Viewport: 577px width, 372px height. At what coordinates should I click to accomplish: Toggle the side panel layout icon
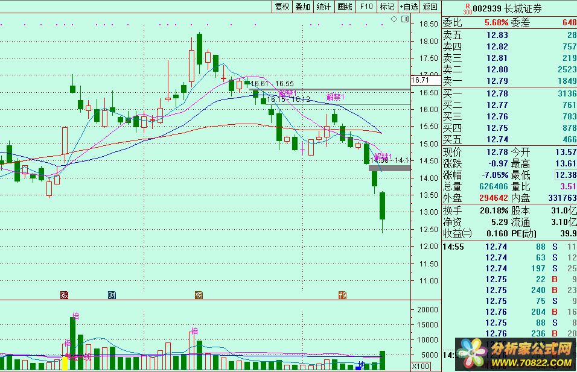tap(405, 19)
